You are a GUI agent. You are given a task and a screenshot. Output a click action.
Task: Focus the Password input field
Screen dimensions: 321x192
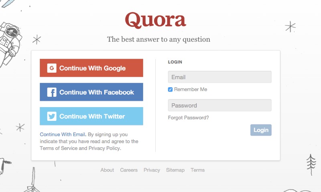(219, 105)
